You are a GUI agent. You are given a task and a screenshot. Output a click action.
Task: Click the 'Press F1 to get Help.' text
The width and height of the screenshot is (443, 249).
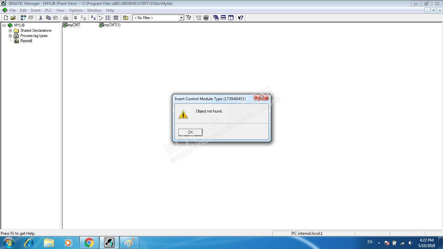click(x=18, y=233)
